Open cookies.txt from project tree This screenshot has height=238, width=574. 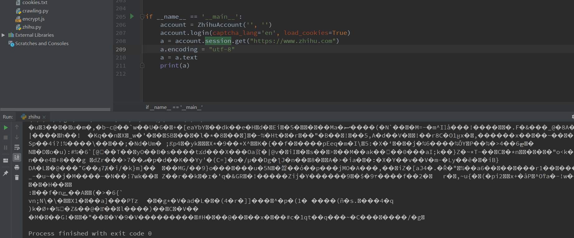coord(35,2)
